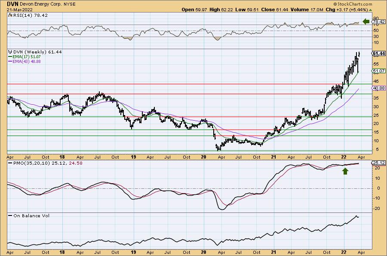The height and width of the screenshot is (256, 387).
Task: Select the On Balance Vol legend label
Action: coord(31,215)
